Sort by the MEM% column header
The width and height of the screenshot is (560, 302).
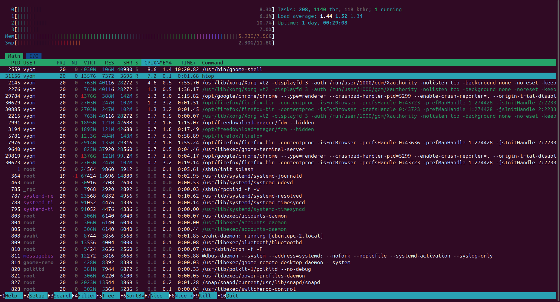coord(166,63)
